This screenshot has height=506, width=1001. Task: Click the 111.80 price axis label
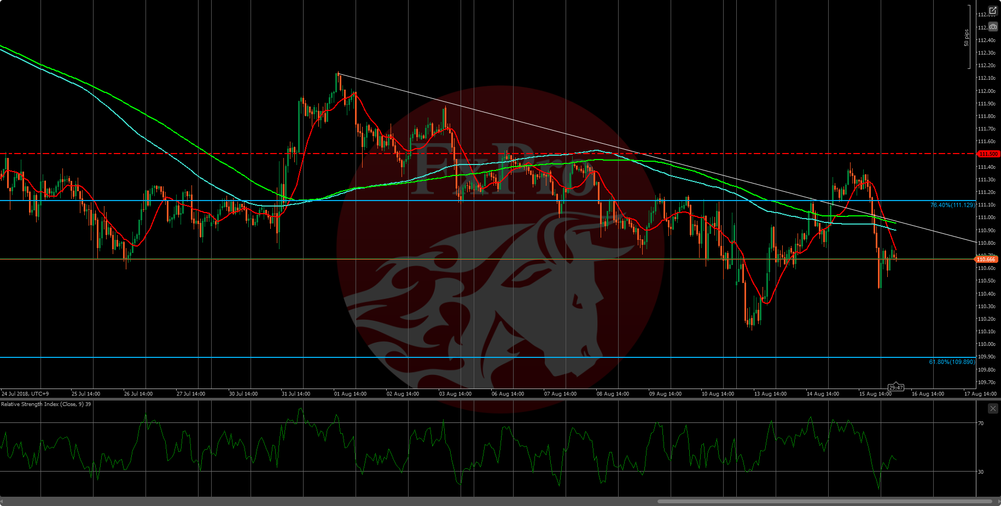987,116
